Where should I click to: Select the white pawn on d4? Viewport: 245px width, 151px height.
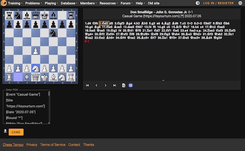pyautogui.click(x=36, y=51)
